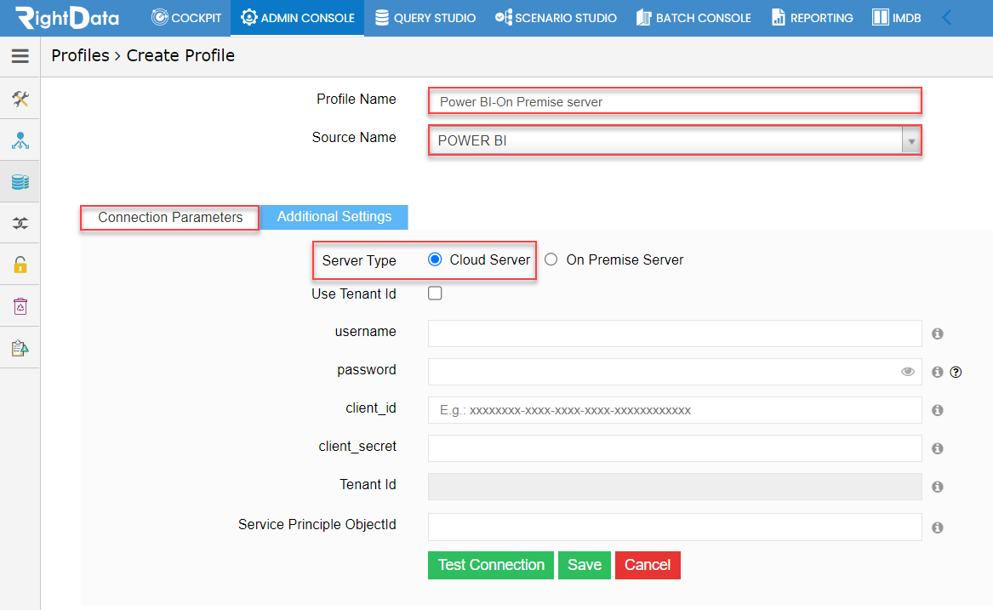
Task: Select the database stack sidebar icon
Action: click(x=20, y=182)
